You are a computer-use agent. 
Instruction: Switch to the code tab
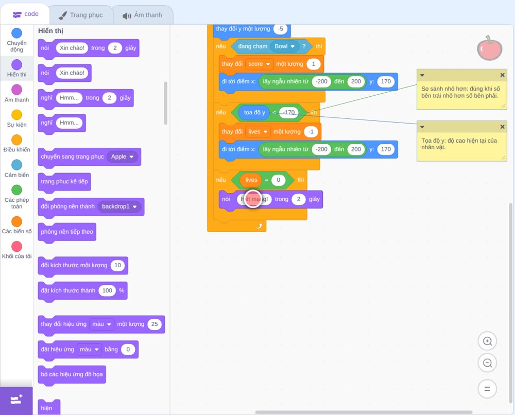(x=25, y=14)
